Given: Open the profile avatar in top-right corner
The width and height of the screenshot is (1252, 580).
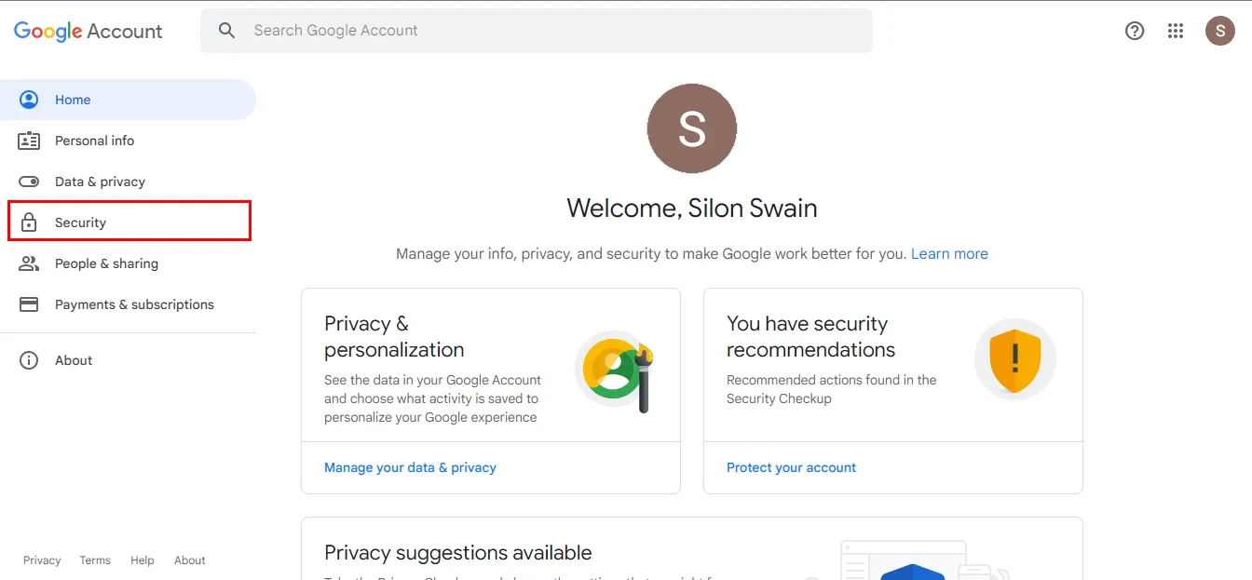Looking at the screenshot, I should (1220, 31).
